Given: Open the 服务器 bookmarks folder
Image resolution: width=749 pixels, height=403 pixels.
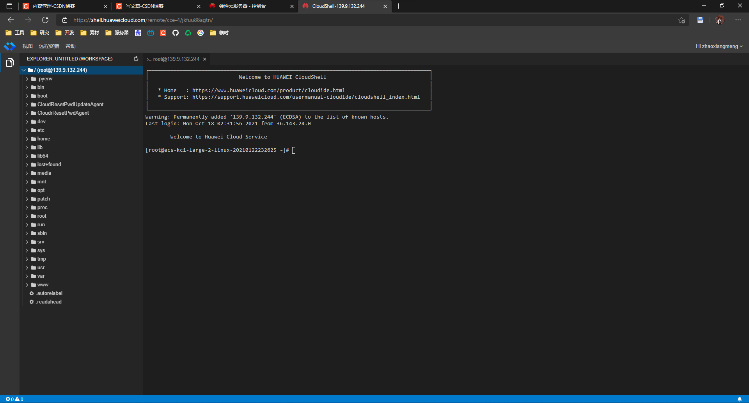Looking at the screenshot, I should click(x=117, y=33).
